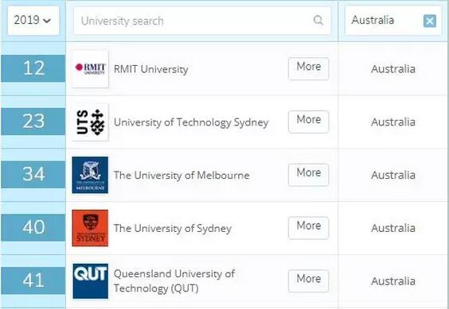Image resolution: width=449 pixels, height=309 pixels.
Task: Open Queensland University of Technology (QUT) link
Action: coord(174,281)
